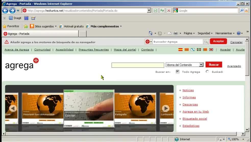Viewport: 251px width, 142px height.
Task: Open the Noticias sidebar link
Action: click(x=188, y=90)
